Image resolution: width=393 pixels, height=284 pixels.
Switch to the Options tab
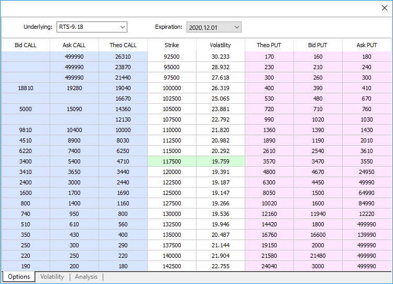pyautogui.click(x=19, y=277)
